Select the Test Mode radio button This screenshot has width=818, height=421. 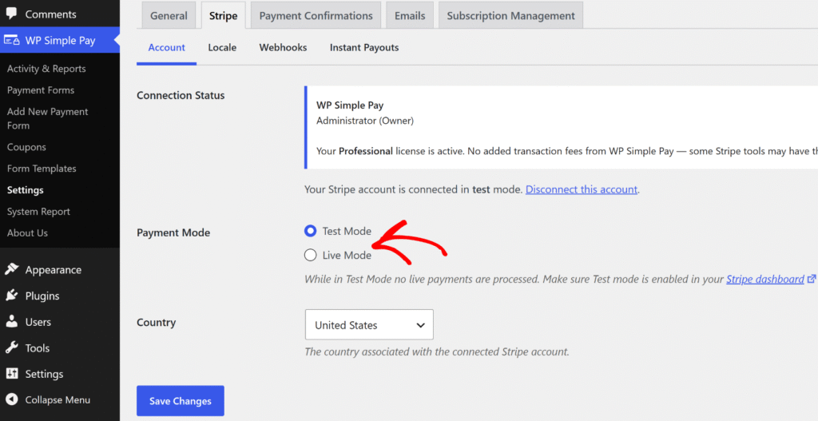tap(311, 231)
